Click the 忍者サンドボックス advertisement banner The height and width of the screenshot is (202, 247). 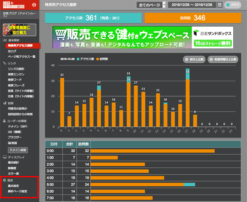pos(143,38)
